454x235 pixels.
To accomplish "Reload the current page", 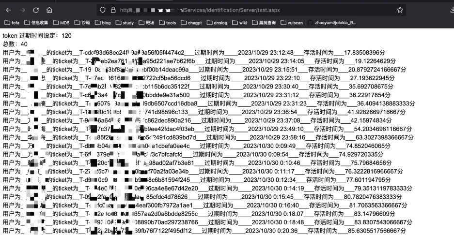I will click(x=36, y=10).
